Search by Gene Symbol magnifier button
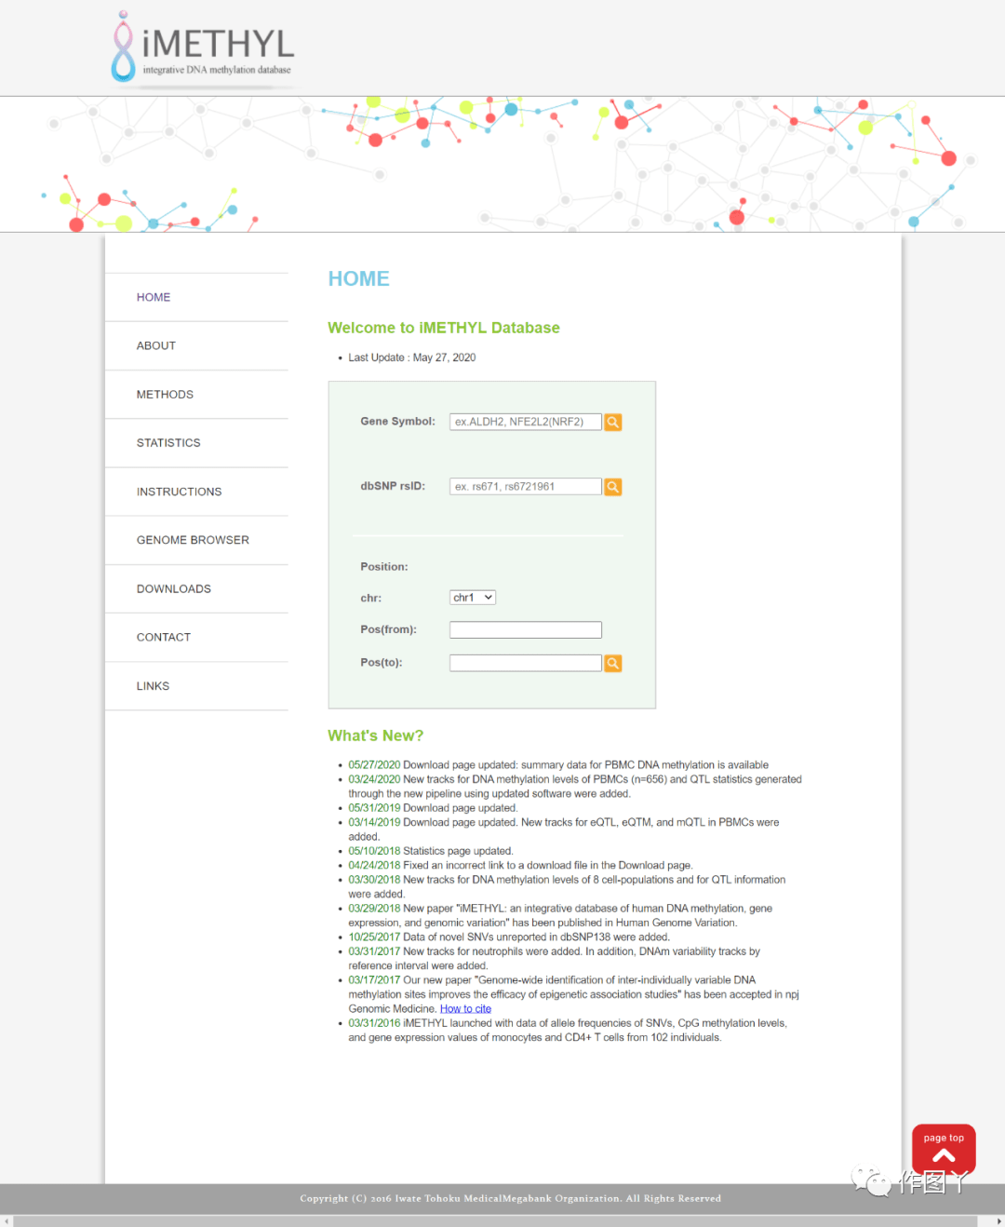 coord(613,423)
